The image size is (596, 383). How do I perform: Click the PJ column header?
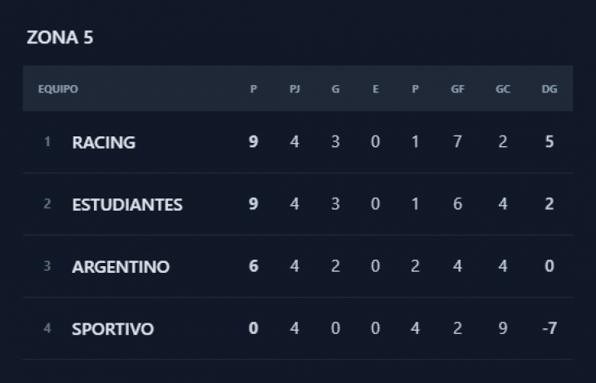point(295,89)
